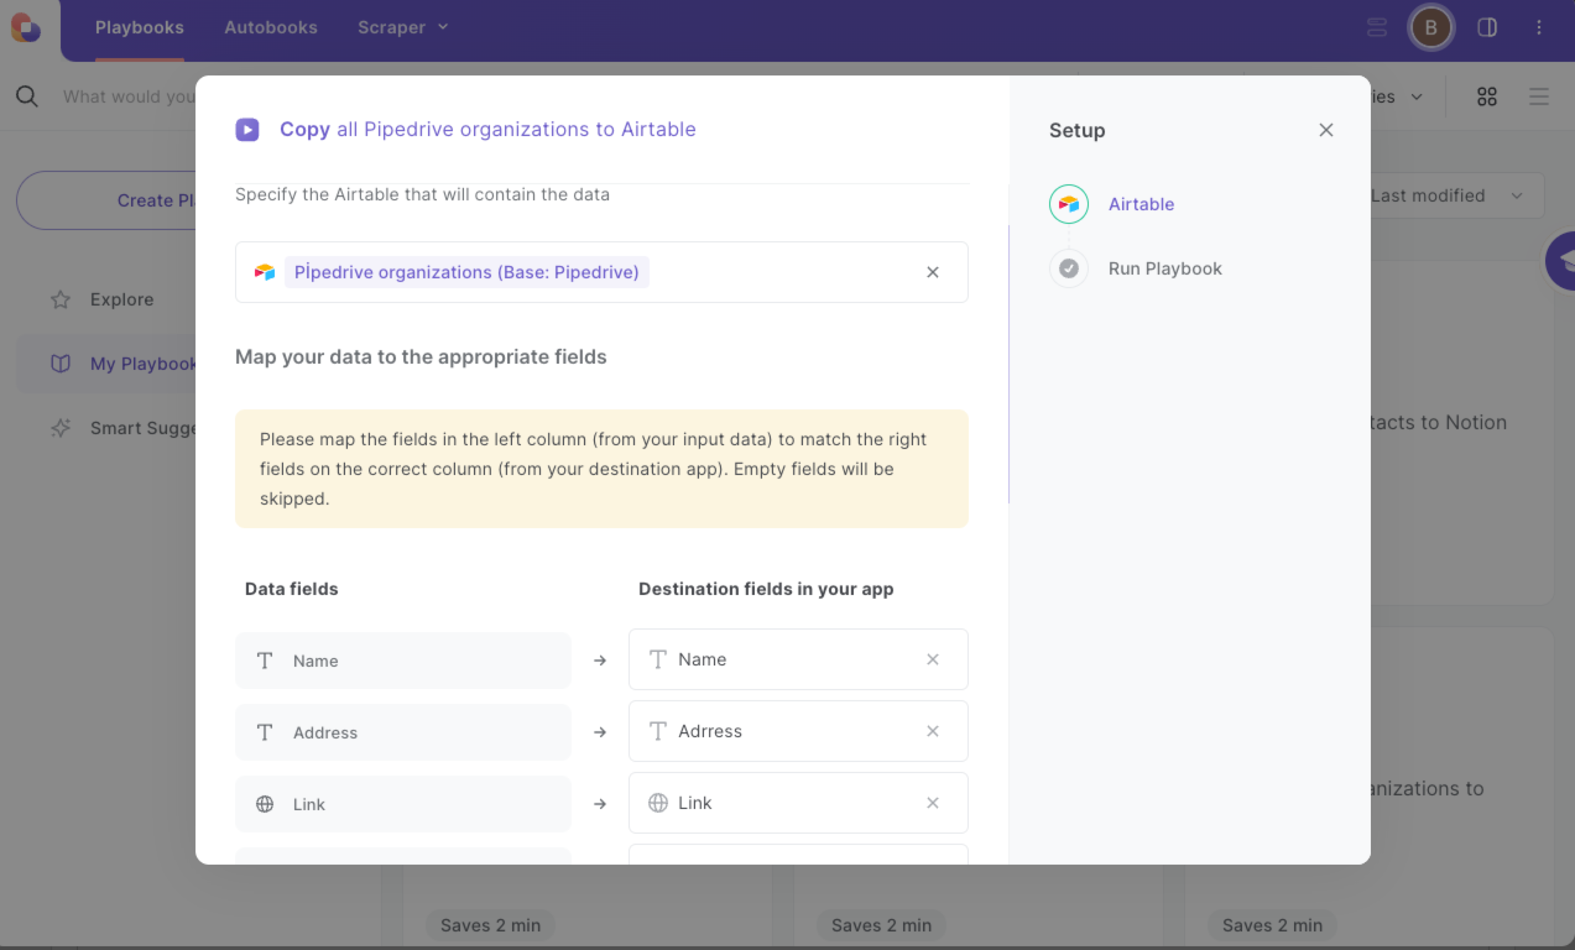Click the My Playbooks book icon
Image resolution: width=1575 pixels, height=950 pixels.
60,364
